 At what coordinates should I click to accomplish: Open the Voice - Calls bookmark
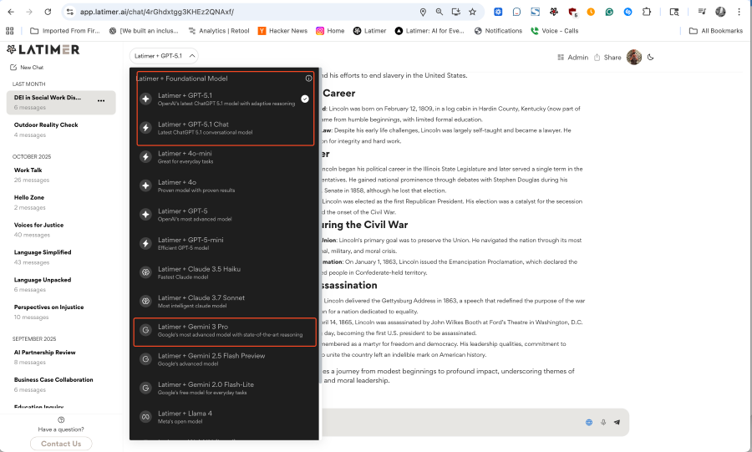(555, 31)
